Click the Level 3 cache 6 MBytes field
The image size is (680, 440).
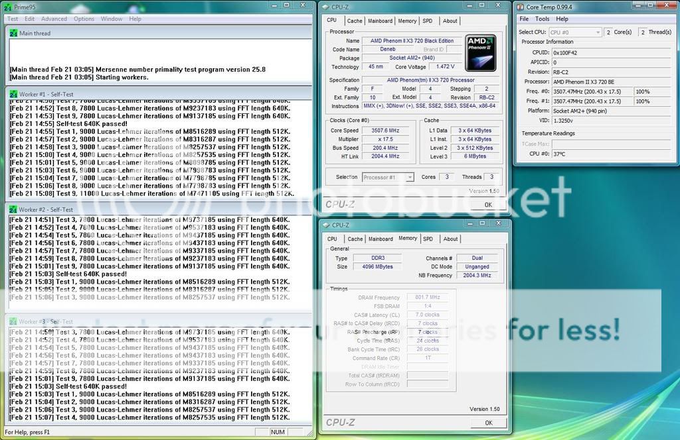[475, 156]
